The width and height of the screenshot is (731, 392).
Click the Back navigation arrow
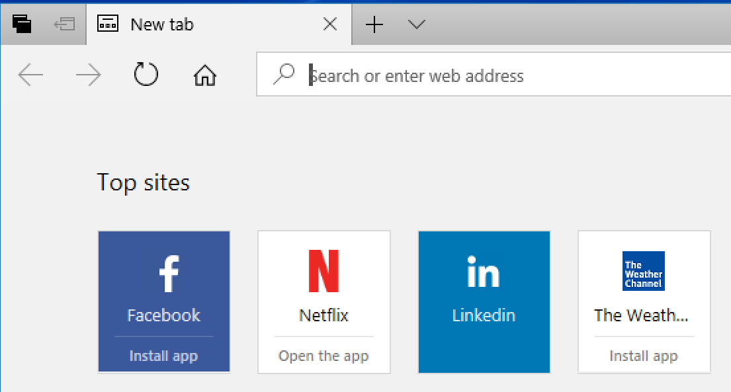(x=30, y=75)
